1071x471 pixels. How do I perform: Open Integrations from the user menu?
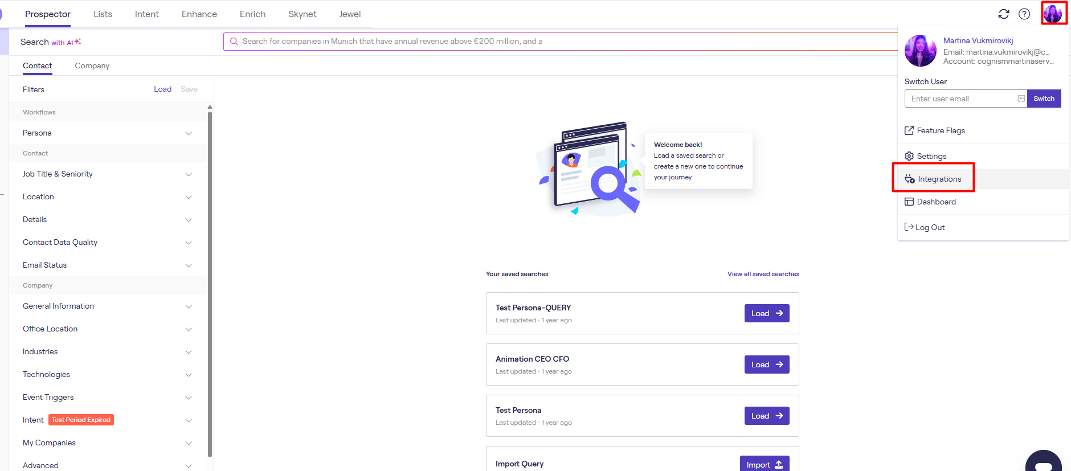939,179
